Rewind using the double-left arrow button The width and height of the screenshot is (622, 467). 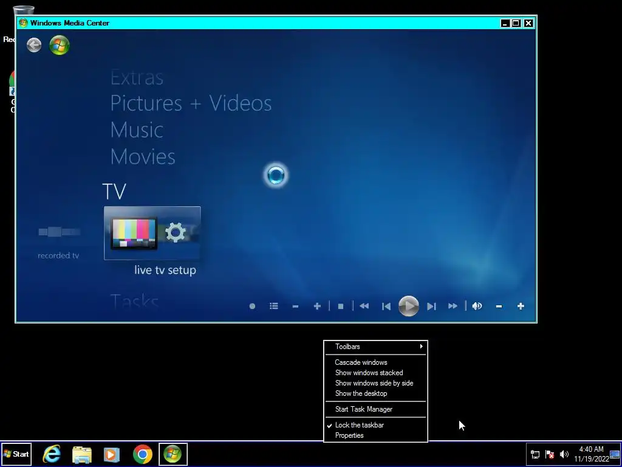click(364, 306)
